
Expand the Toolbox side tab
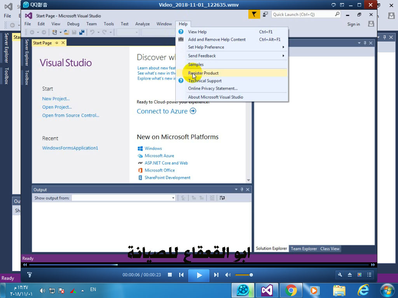coord(26,77)
